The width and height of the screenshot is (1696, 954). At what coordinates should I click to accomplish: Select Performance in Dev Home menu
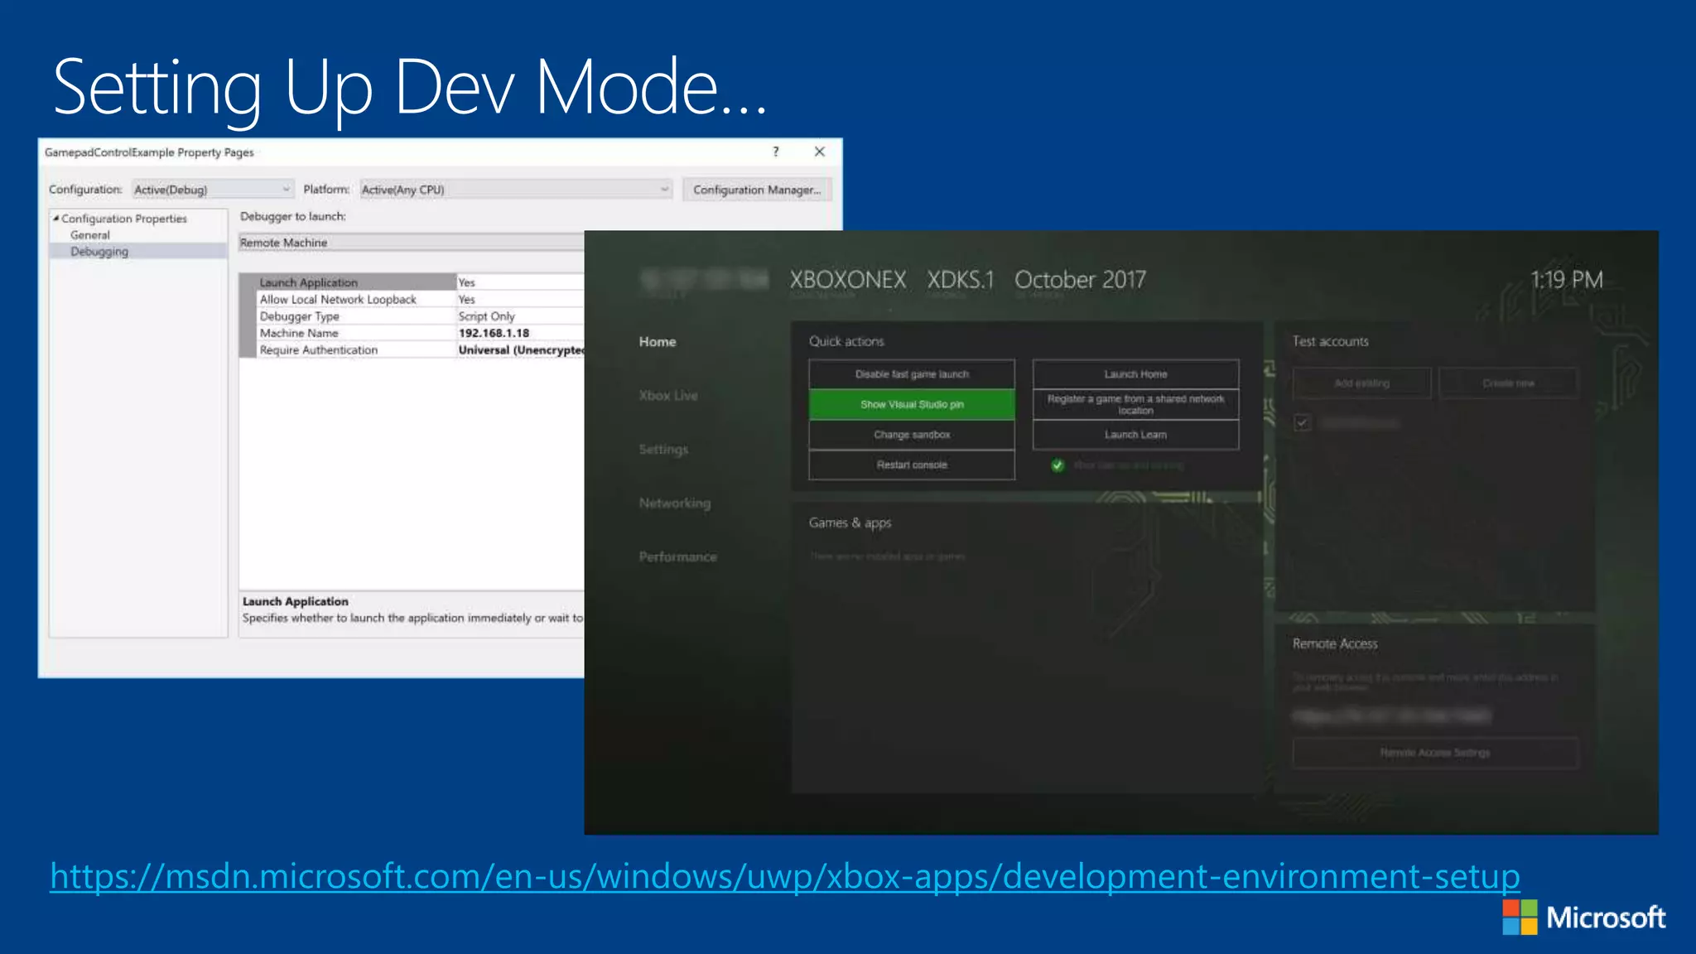click(x=677, y=557)
